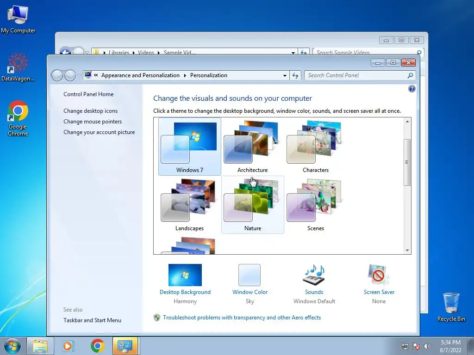
Task: Expand arrow after Appearance and Personalization
Action: point(185,75)
